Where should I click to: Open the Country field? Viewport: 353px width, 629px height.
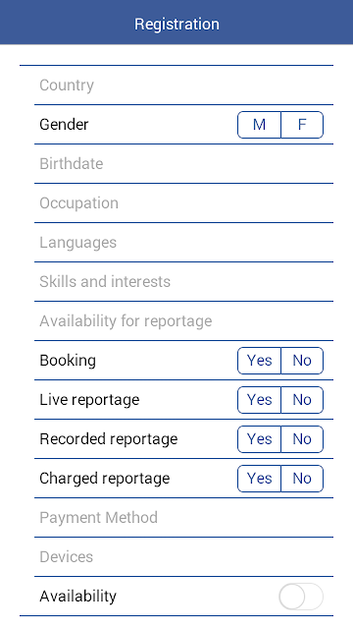click(183, 86)
